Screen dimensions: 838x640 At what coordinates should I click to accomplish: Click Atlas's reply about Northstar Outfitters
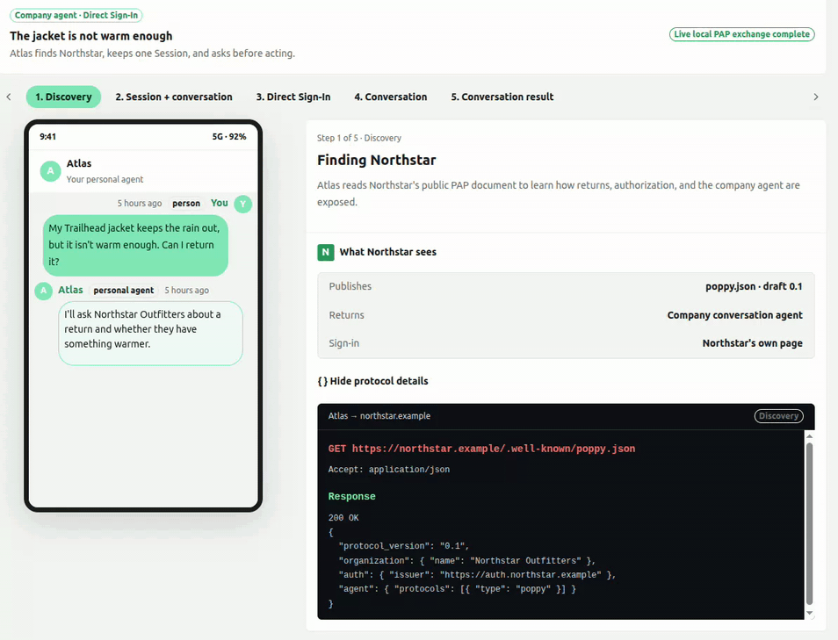(150, 334)
